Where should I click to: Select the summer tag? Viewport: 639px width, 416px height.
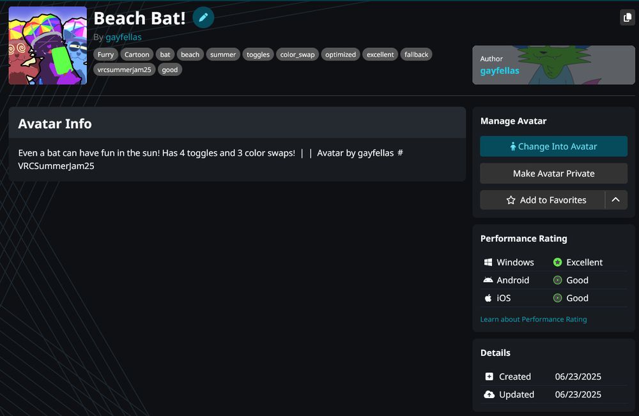223,54
